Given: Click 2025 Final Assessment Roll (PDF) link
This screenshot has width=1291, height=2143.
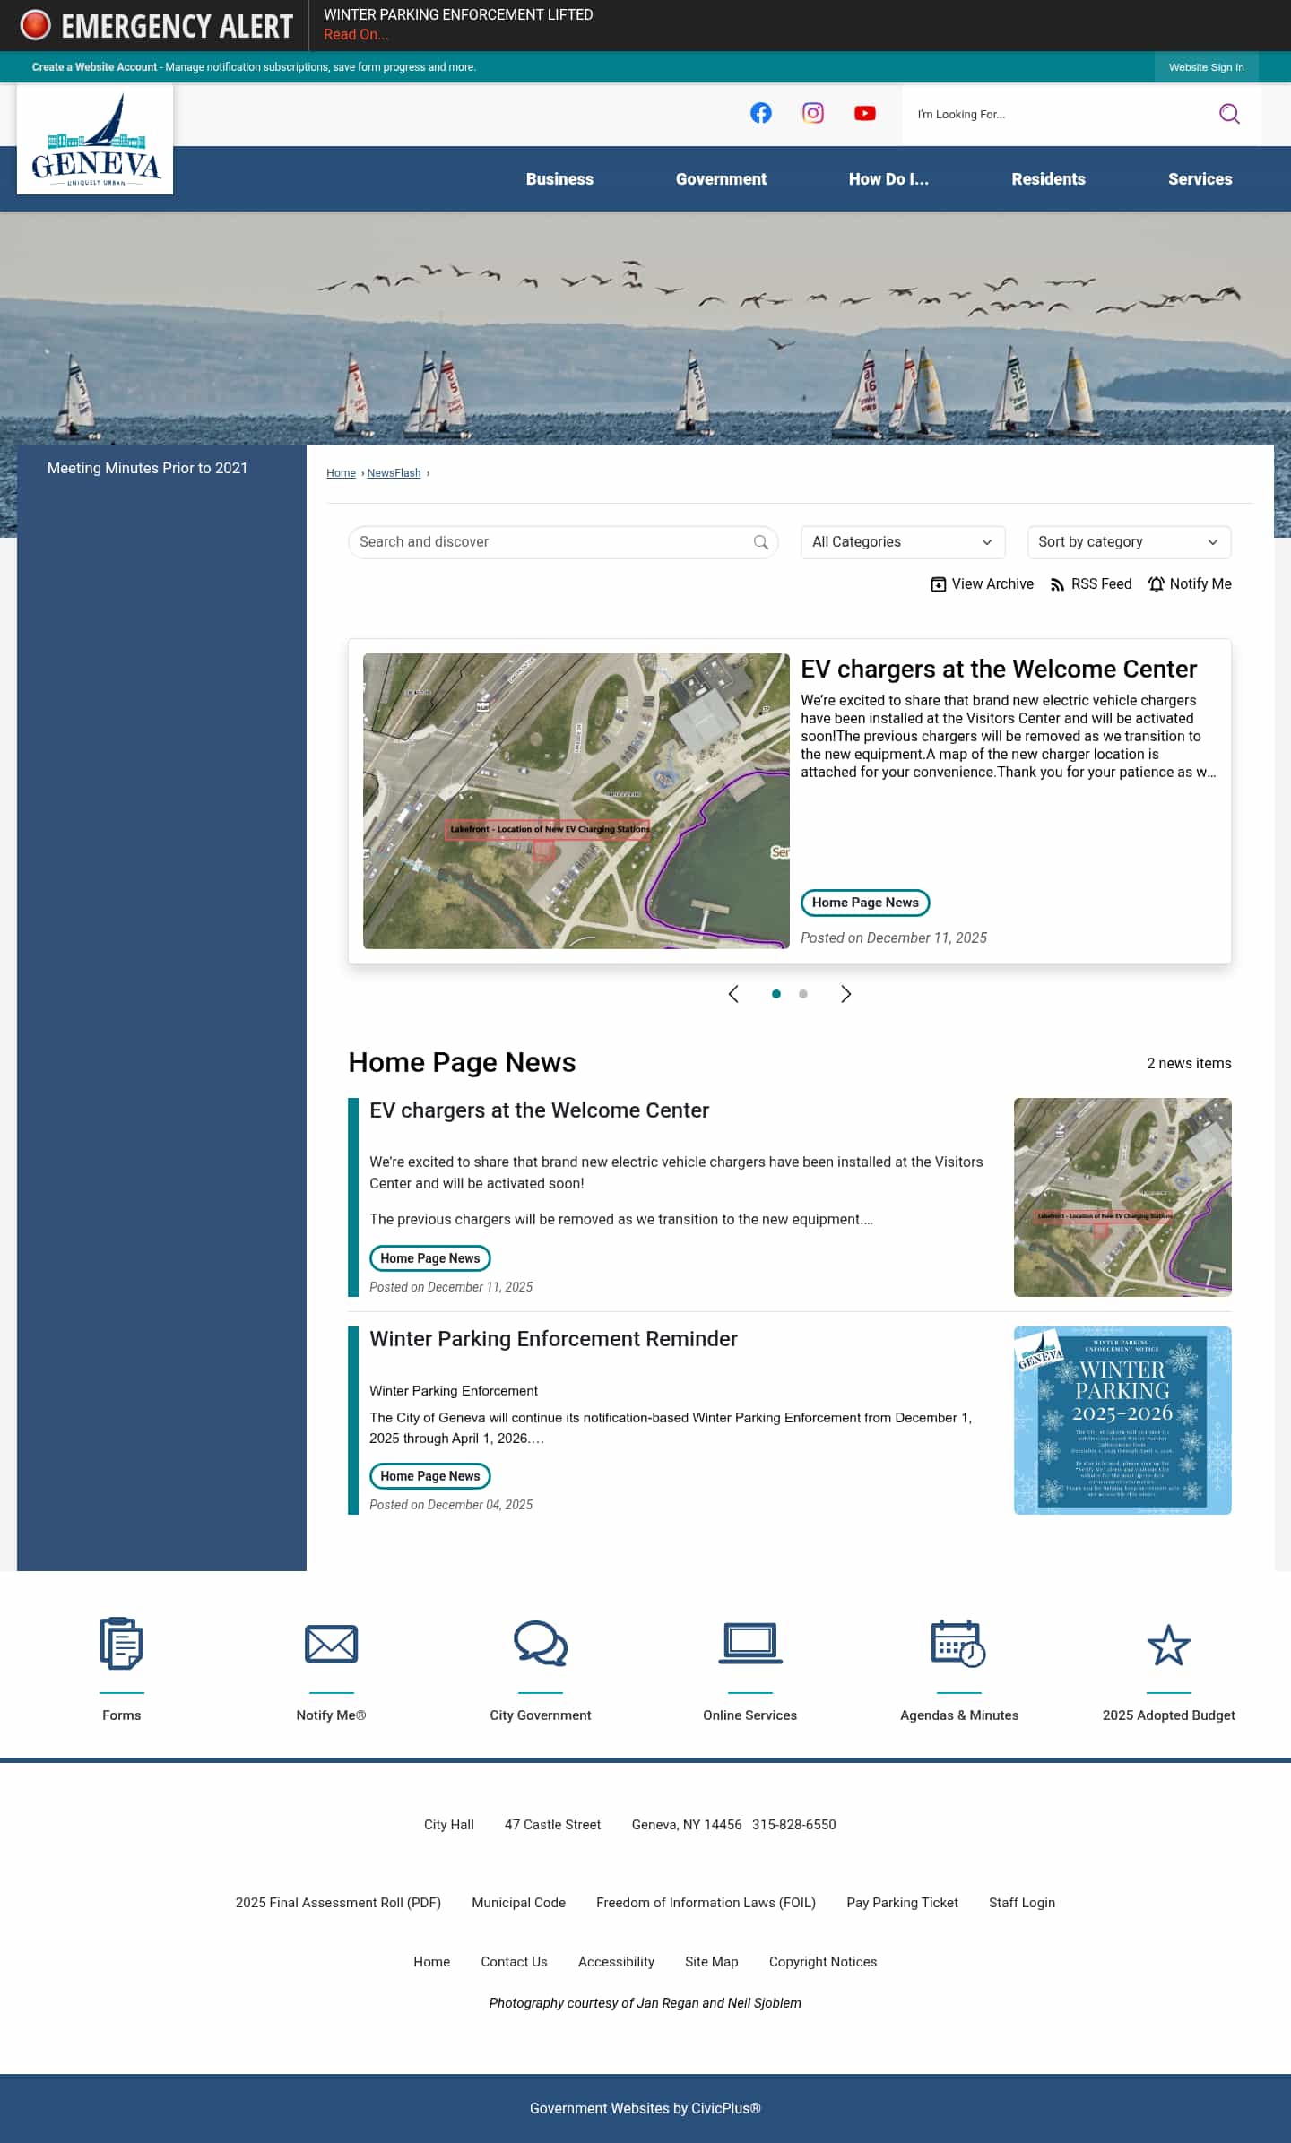Looking at the screenshot, I should click(338, 1903).
